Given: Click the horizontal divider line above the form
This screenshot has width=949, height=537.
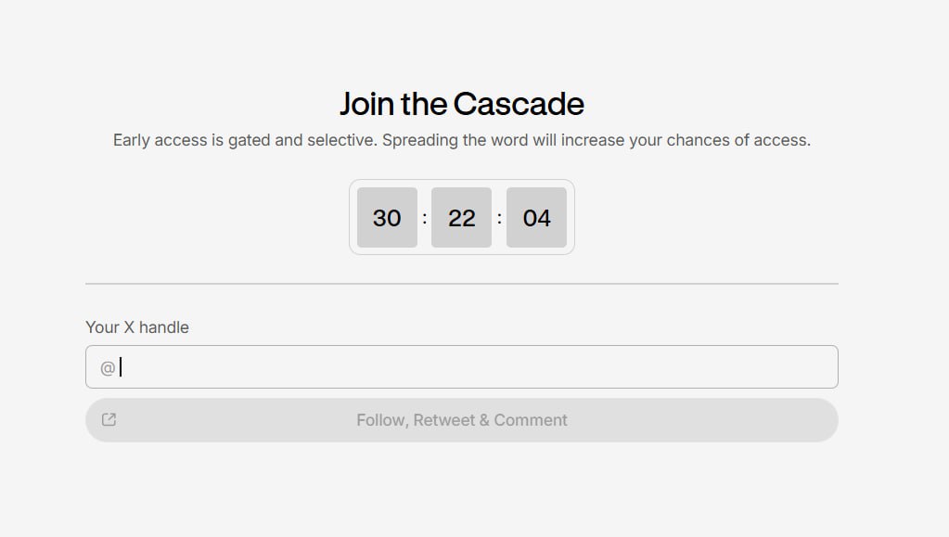Looking at the screenshot, I should click(x=462, y=284).
